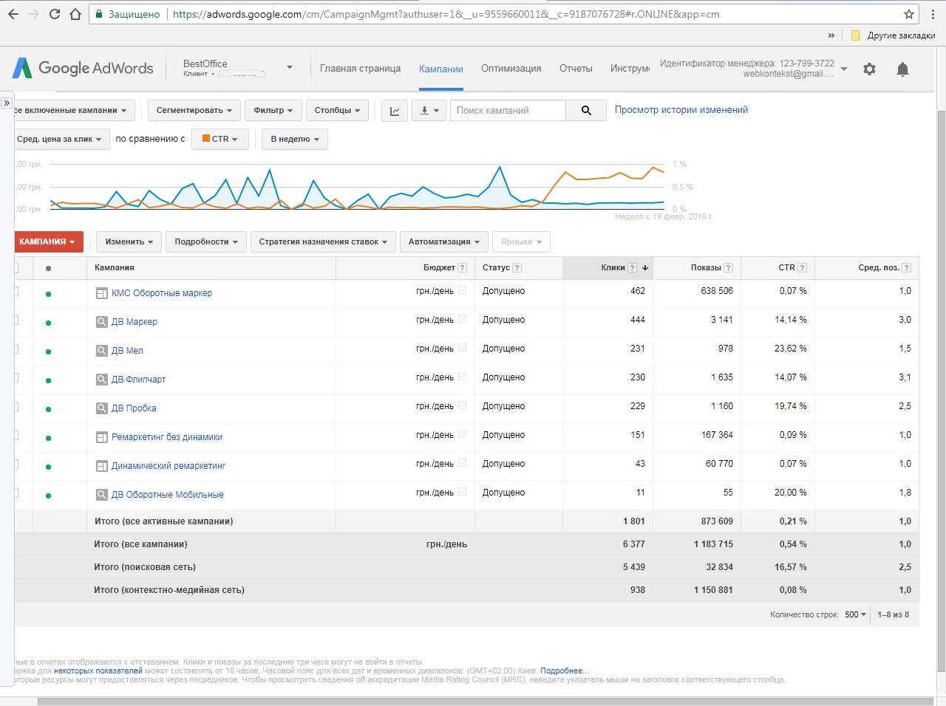Image resolution: width=946 pixels, height=706 pixels.
Task: Open the Столбцы dropdown
Action: click(x=337, y=111)
